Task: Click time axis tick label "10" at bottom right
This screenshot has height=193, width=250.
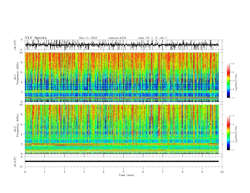Action: (222, 172)
